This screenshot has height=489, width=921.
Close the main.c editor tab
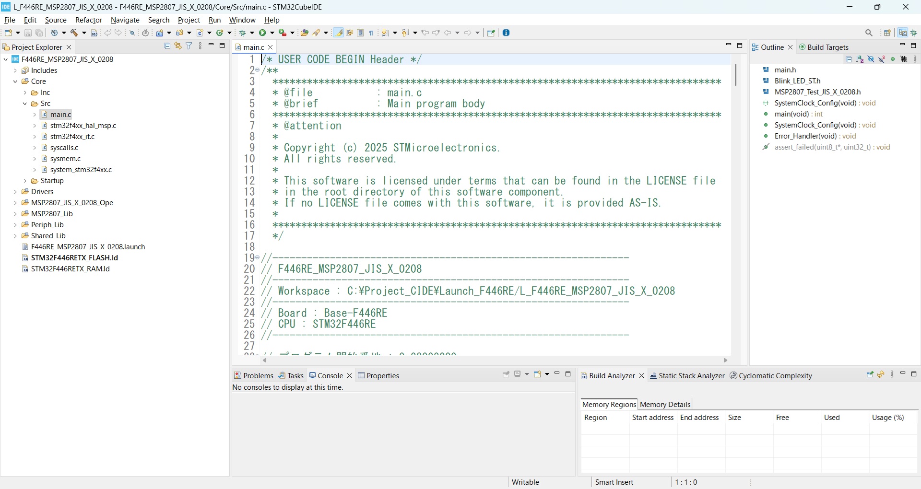click(271, 47)
